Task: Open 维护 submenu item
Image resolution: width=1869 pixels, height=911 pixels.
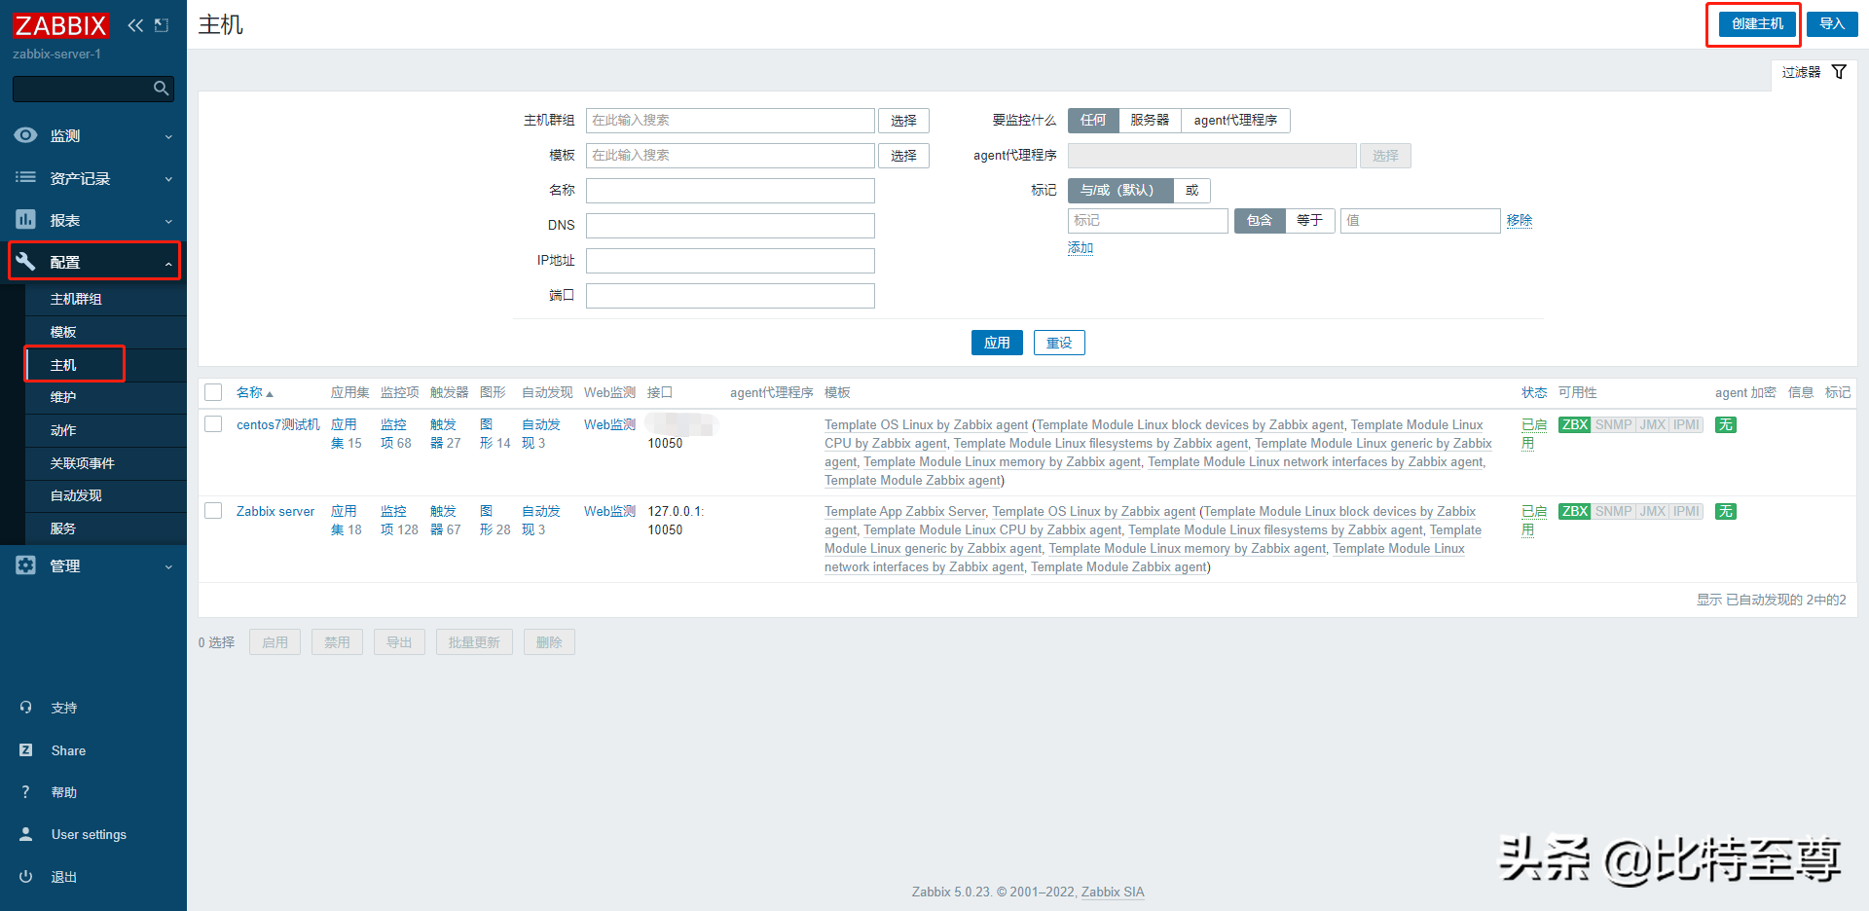Action: 105,397
